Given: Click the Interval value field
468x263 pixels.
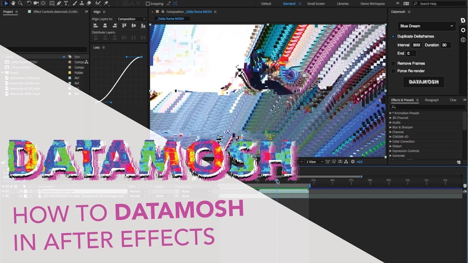Looking at the screenshot, I should [416, 45].
